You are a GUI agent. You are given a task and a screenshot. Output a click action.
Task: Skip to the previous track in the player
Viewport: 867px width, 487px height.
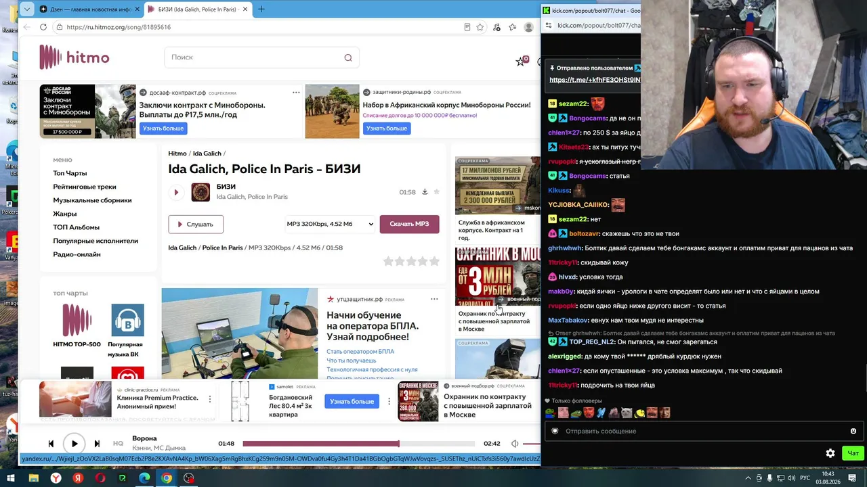(x=51, y=444)
